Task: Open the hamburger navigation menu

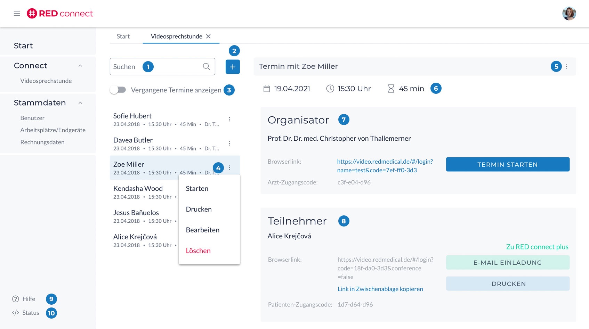Action: [x=17, y=14]
